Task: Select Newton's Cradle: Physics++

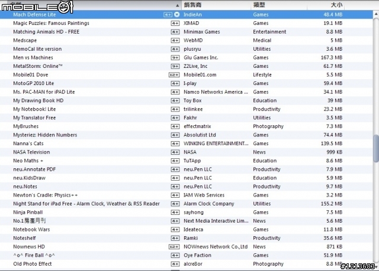Action: click(x=45, y=195)
